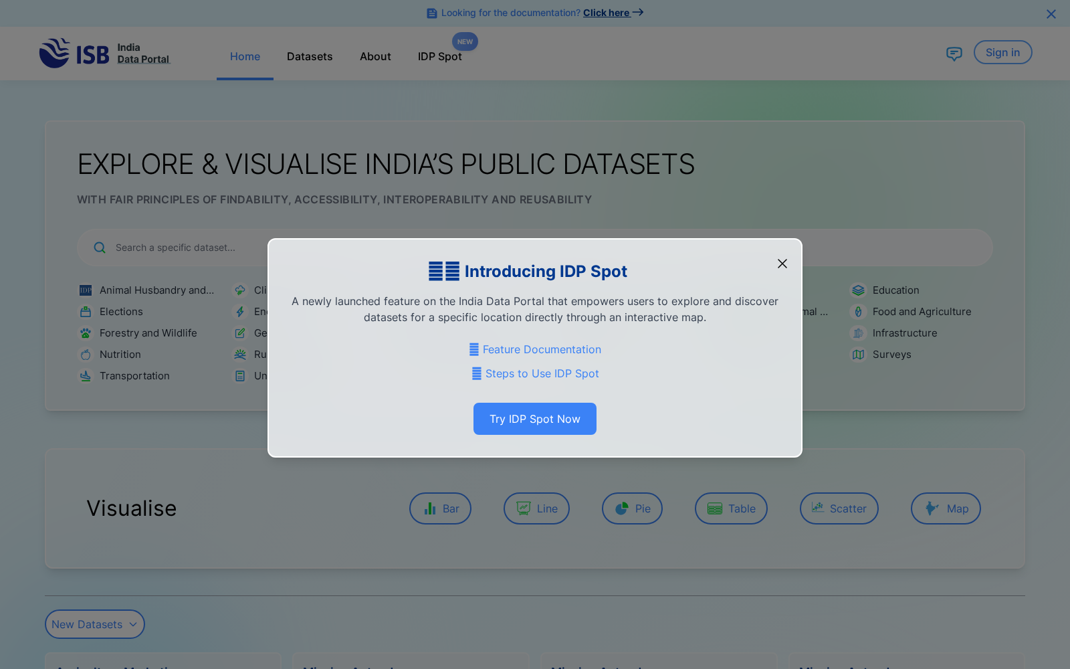This screenshot has height=669, width=1070.
Task: Open Steps to Use IDP Spot link
Action: [x=535, y=373]
